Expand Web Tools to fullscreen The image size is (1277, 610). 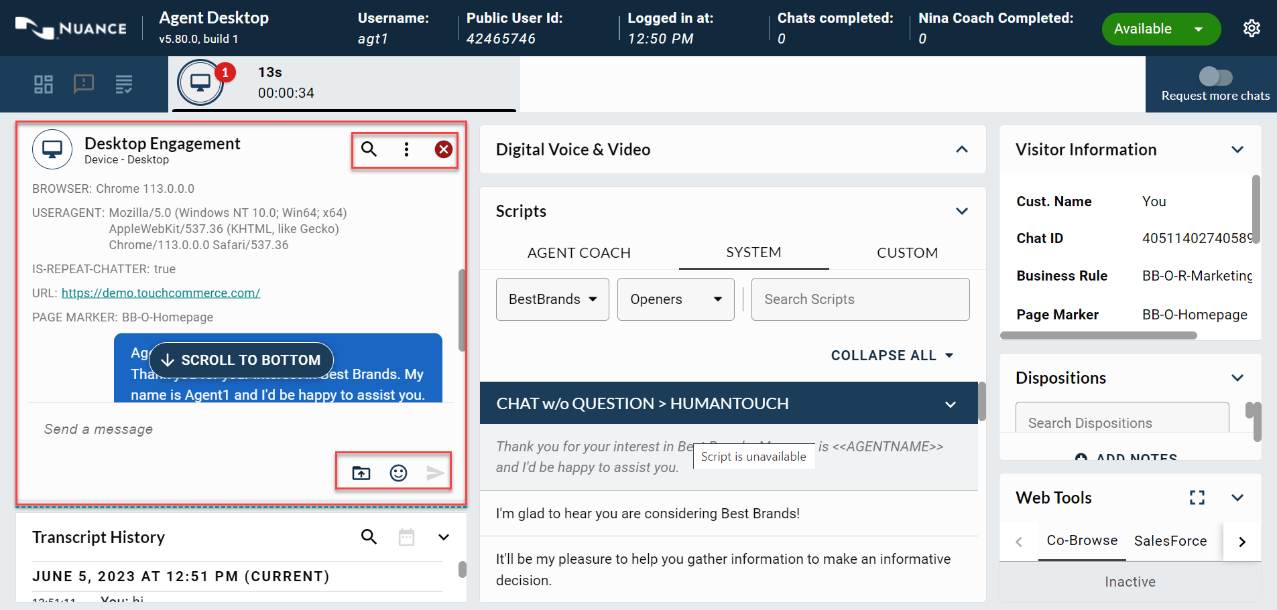click(x=1197, y=498)
